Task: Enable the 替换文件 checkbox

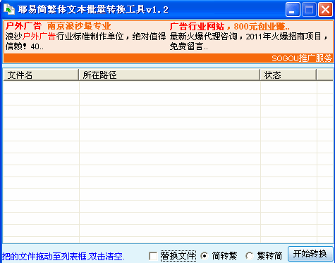Action: point(153,256)
